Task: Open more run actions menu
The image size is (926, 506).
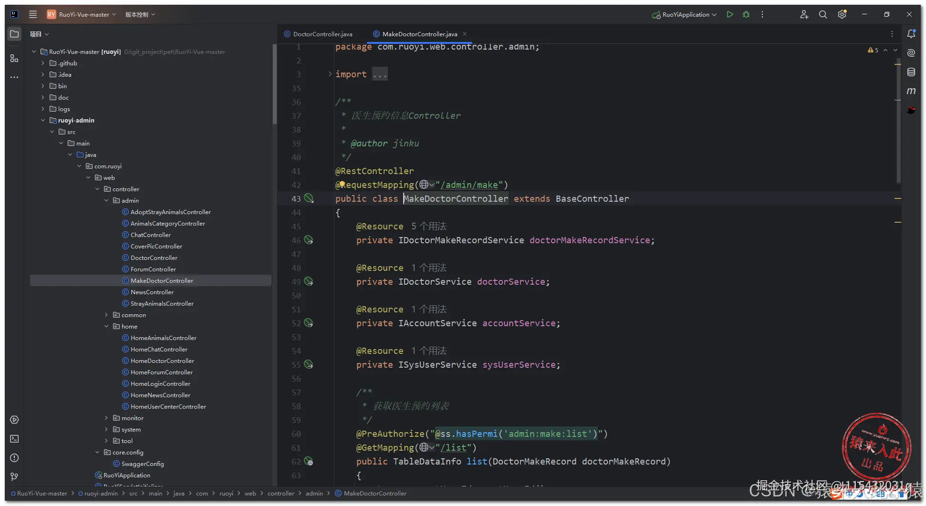Action: tap(762, 14)
